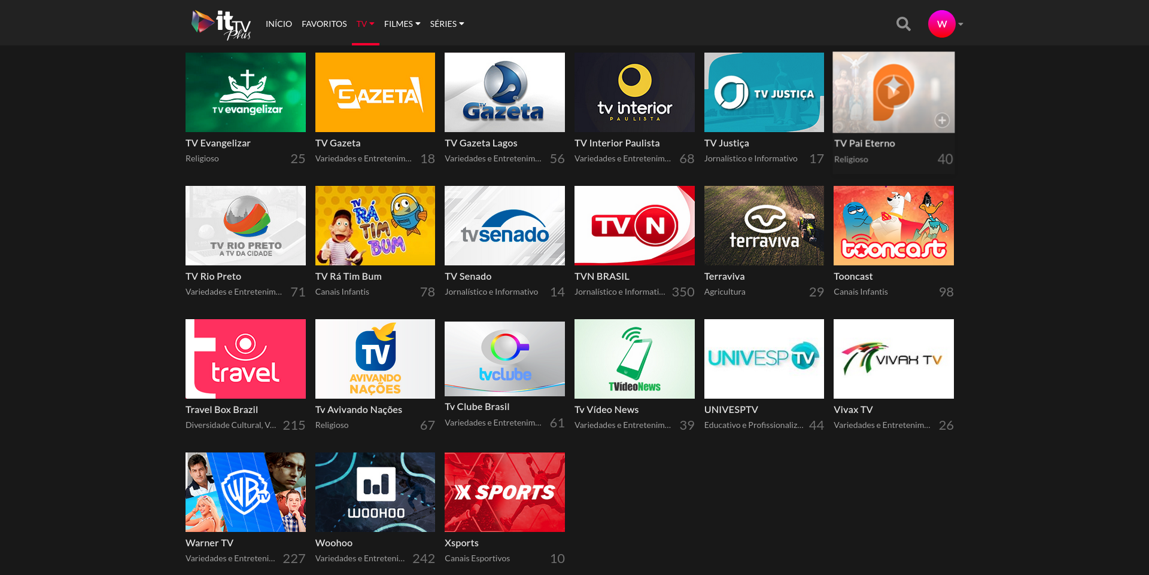Open the search magnifier icon
The width and height of the screenshot is (1149, 575).
903,24
